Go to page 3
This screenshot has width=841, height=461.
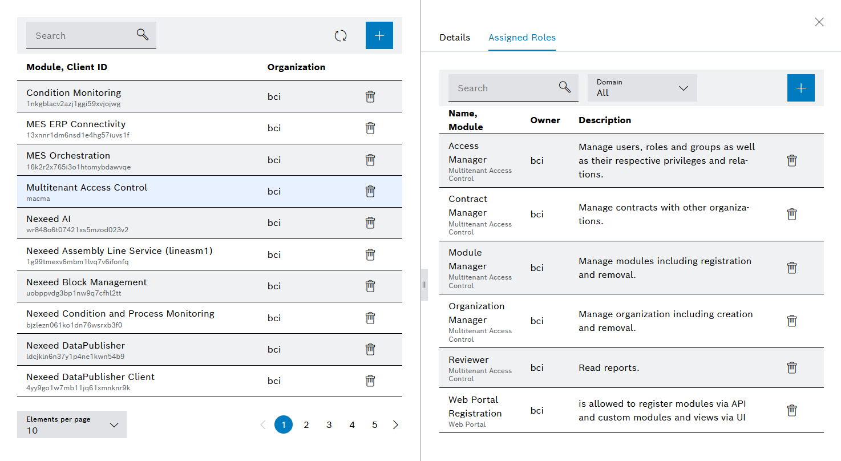coord(329,425)
